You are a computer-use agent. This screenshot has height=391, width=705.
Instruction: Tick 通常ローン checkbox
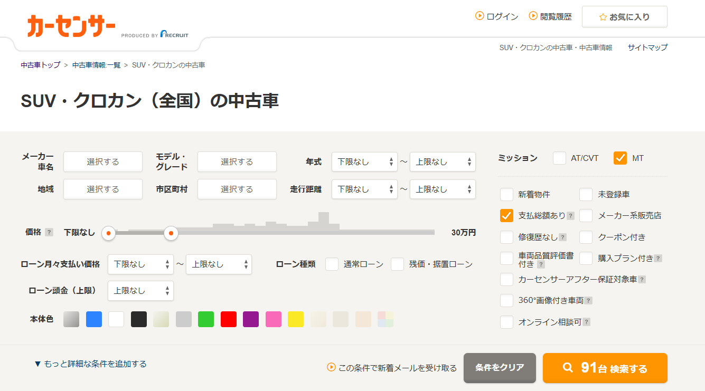[x=332, y=264]
